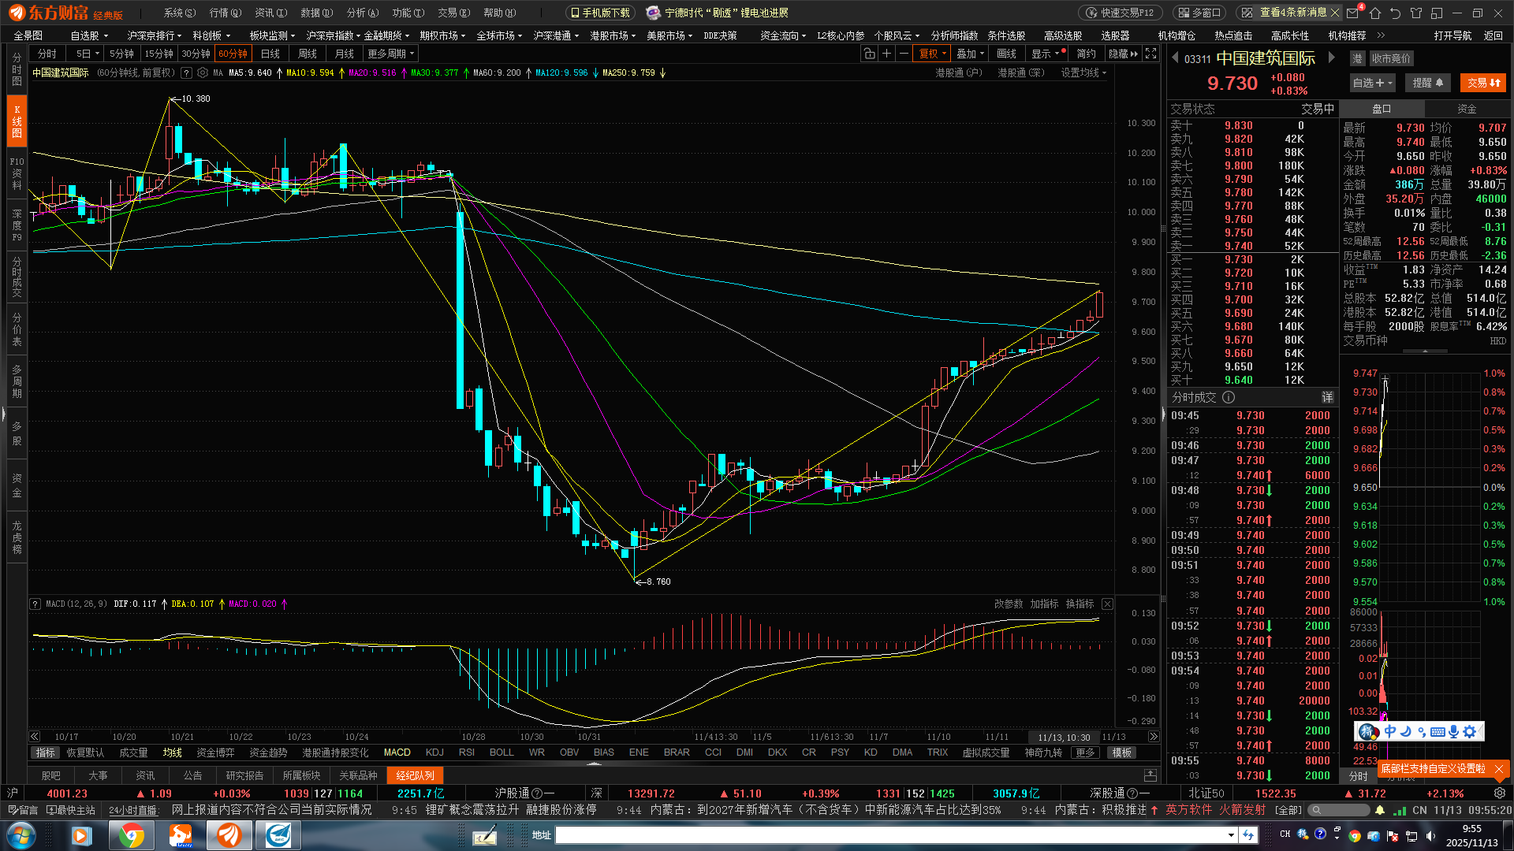Close the MACD indicator panel

point(1107,604)
